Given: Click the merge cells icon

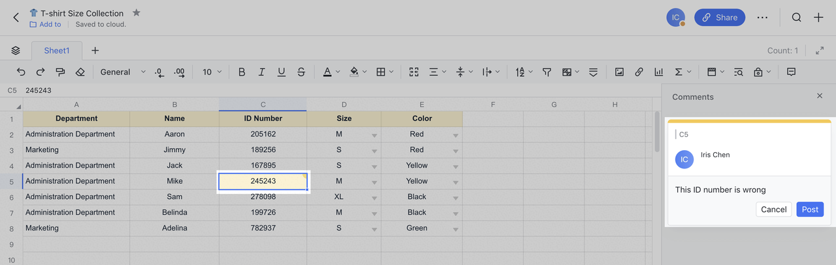Looking at the screenshot, I should point(413,72).
